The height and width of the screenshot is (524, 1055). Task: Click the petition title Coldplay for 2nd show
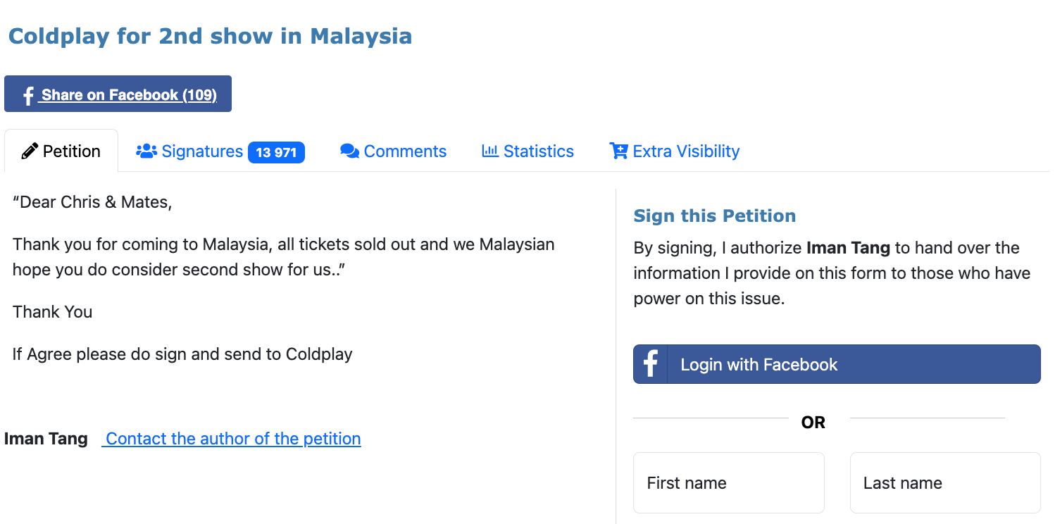click(209, 36)
